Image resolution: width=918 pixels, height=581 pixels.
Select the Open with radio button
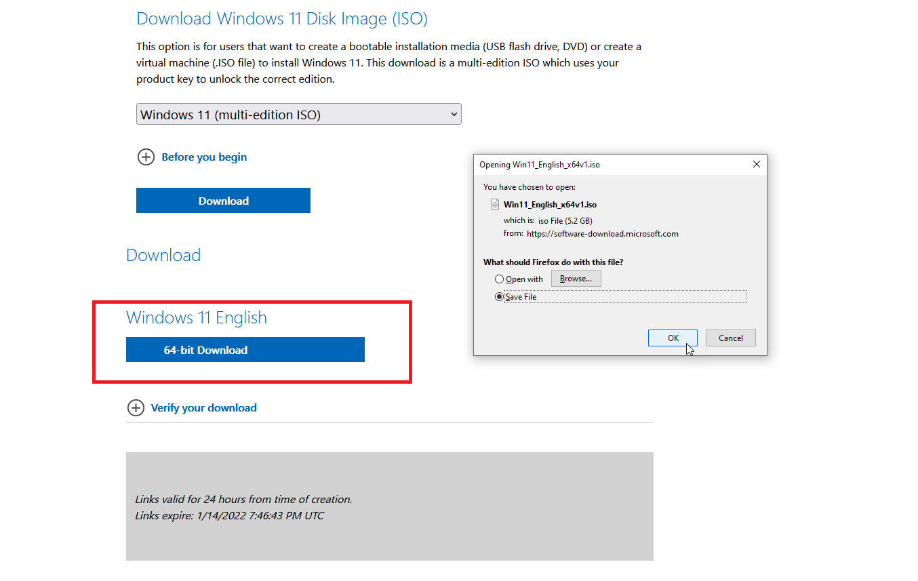coord(500,279)
